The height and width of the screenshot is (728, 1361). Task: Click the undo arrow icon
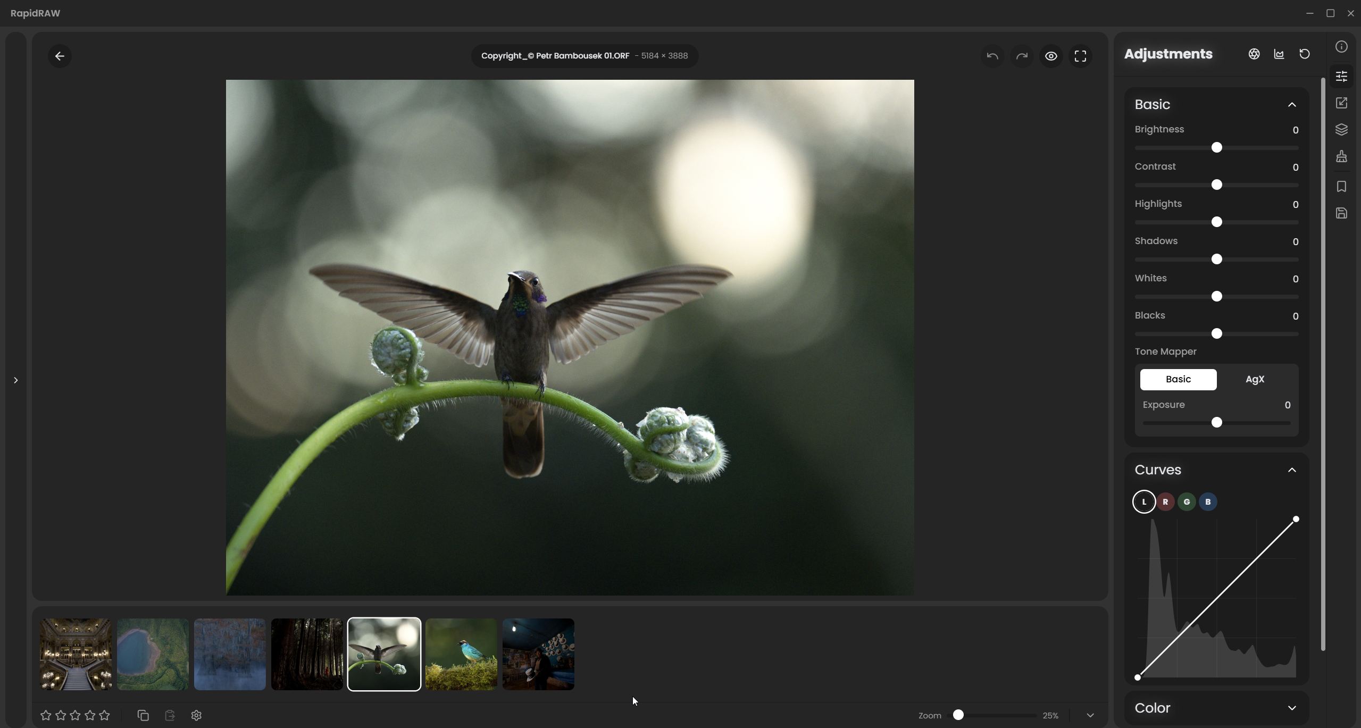tap(992, 56)
